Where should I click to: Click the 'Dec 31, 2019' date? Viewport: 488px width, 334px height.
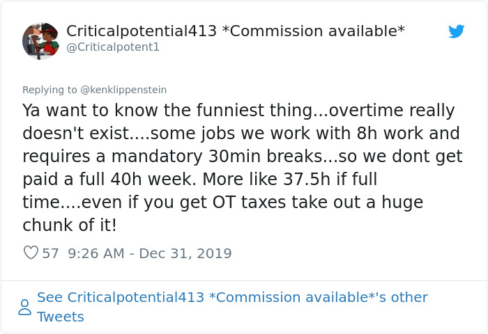(185, 253)
